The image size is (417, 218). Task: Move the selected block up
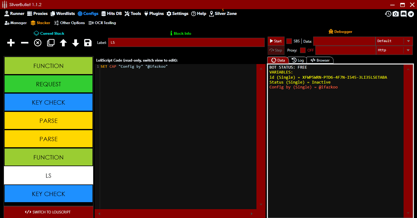point(63,43)
